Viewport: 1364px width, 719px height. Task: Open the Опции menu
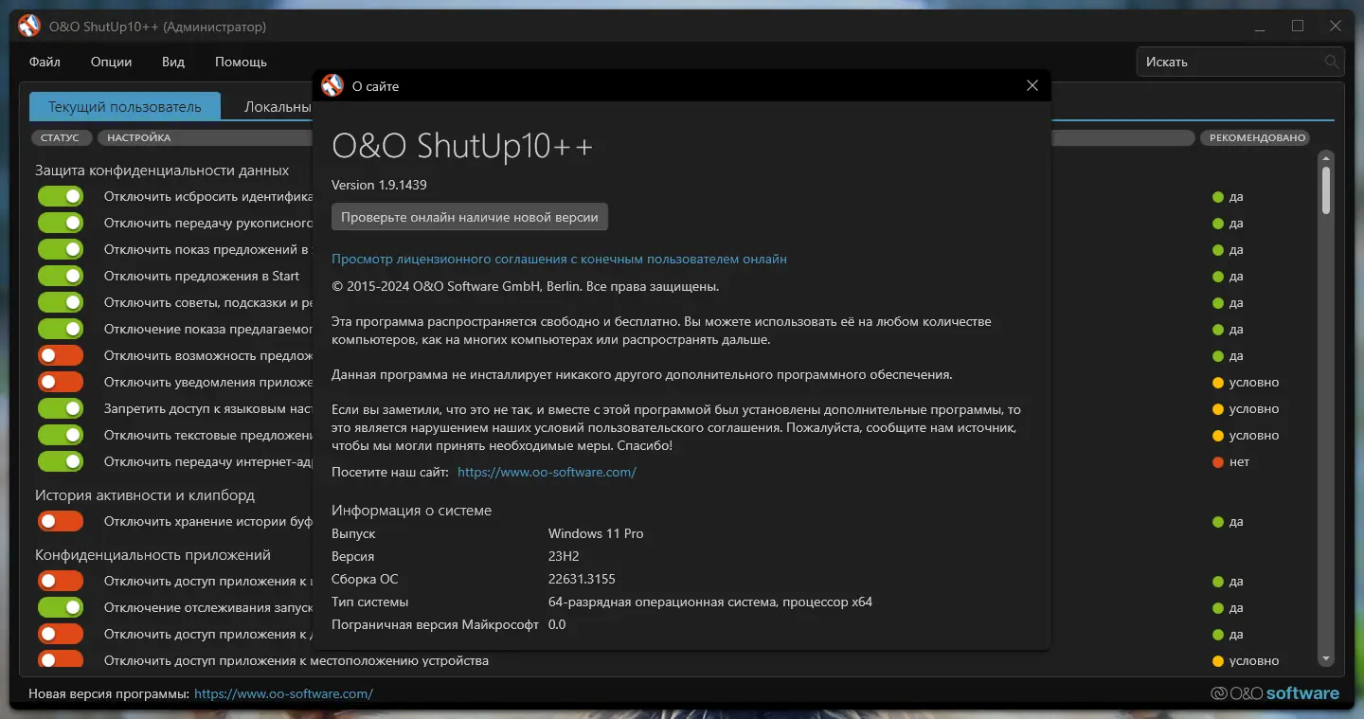(x=111, y=62)
